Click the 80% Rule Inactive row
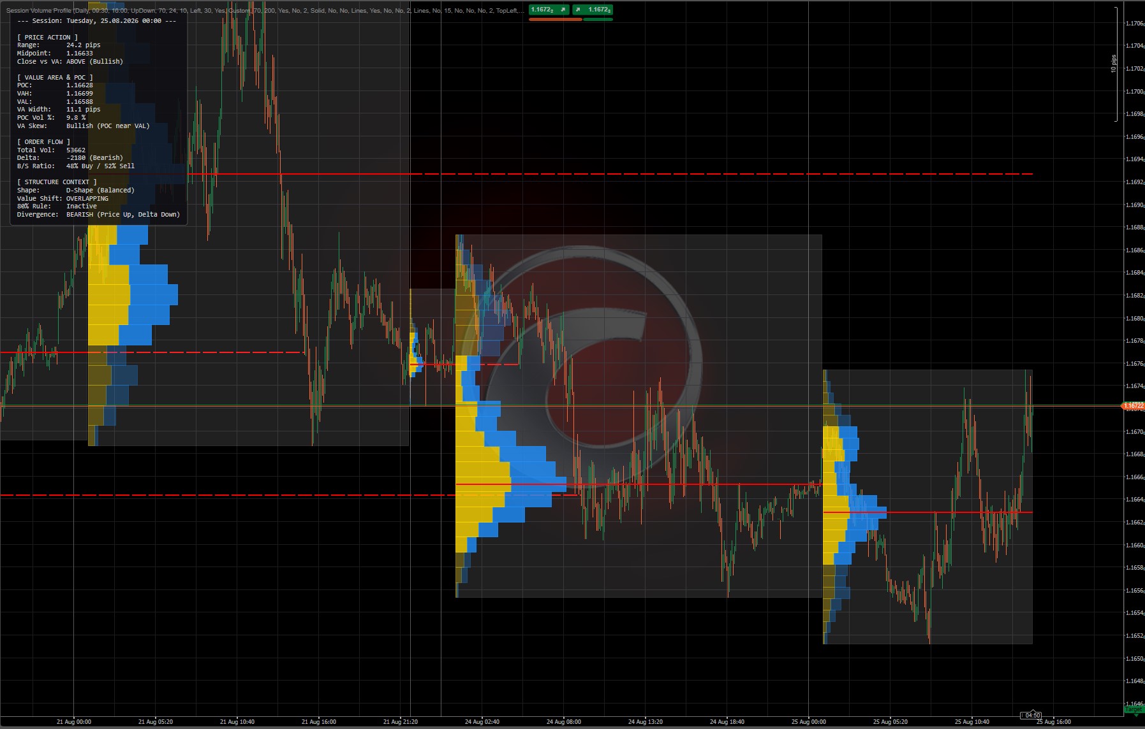 click(x=57, y=206)
